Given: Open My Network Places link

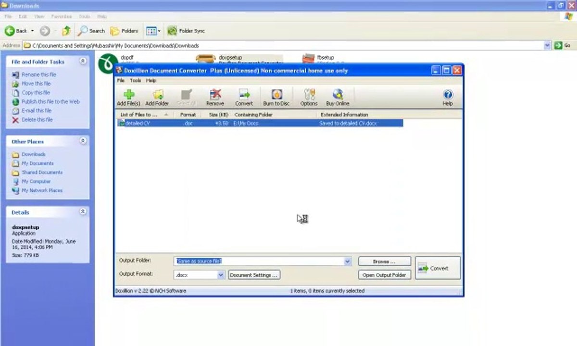Looking at the screenshot, I should pos(42,191).
